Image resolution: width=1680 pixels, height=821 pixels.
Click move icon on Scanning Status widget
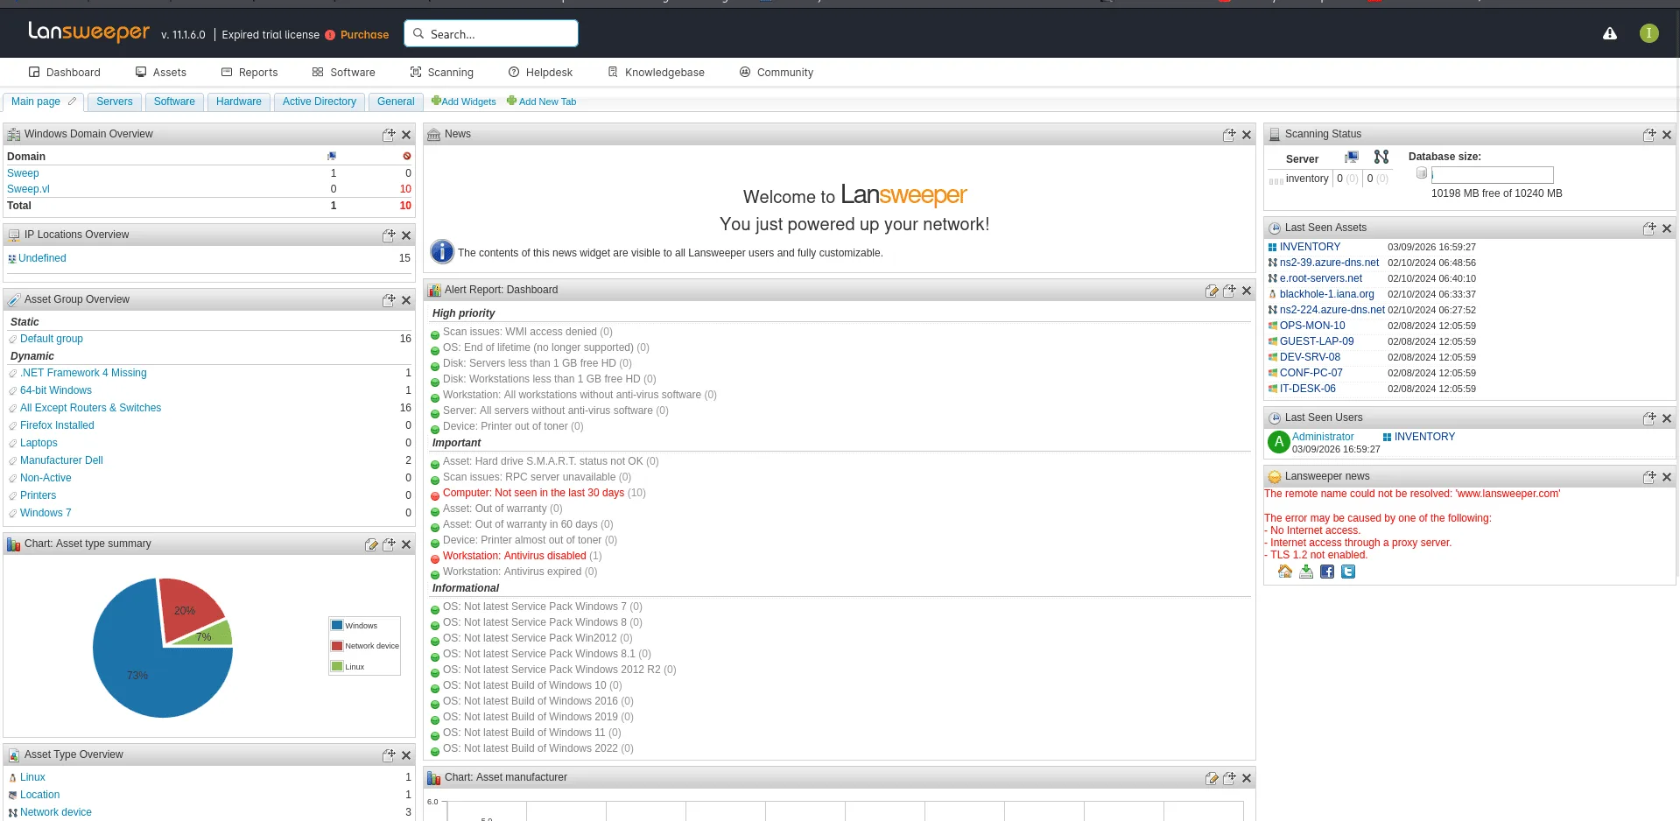tap(1649, 135)
